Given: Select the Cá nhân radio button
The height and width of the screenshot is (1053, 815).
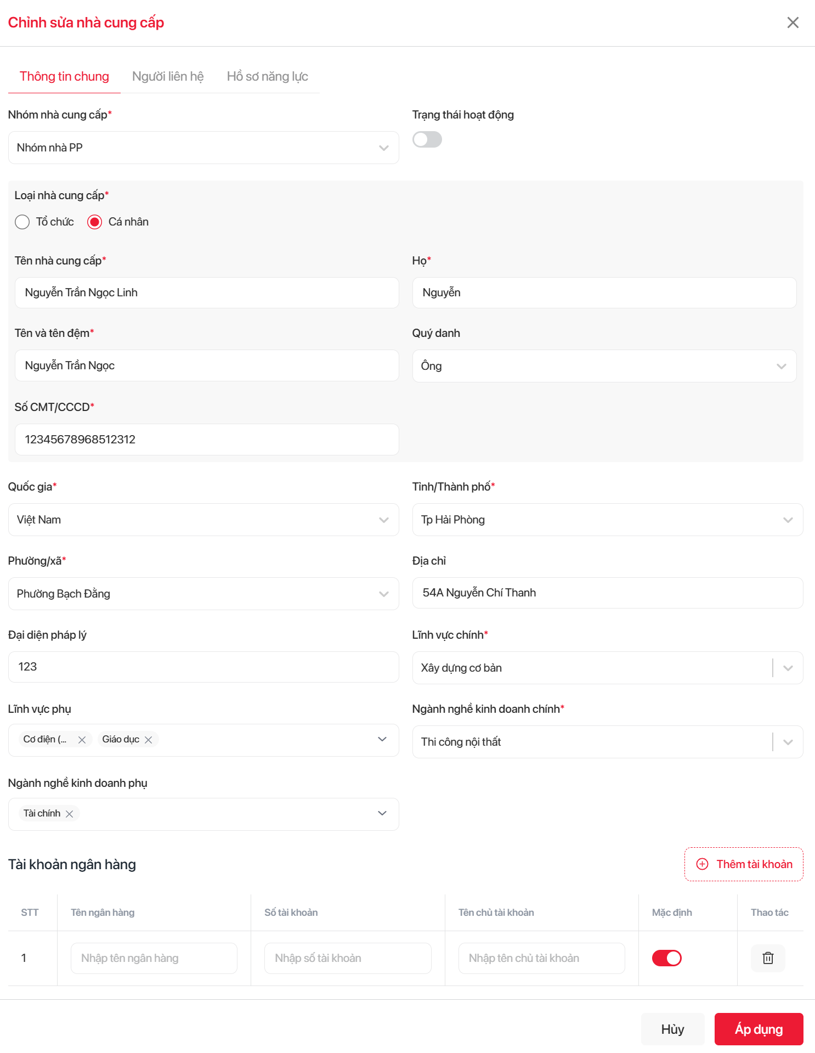Looking at the screenshot, I should click(95, 222).
